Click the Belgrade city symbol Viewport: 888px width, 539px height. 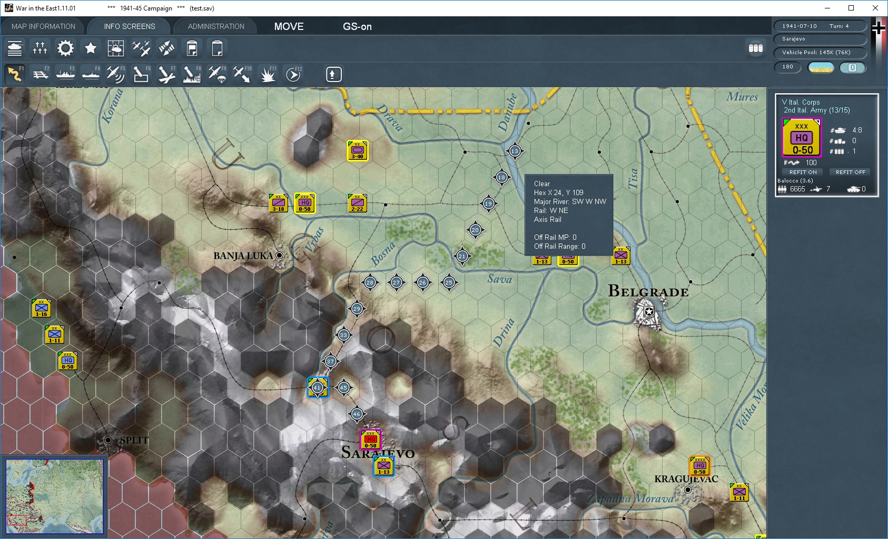click(x=649, y=311)
